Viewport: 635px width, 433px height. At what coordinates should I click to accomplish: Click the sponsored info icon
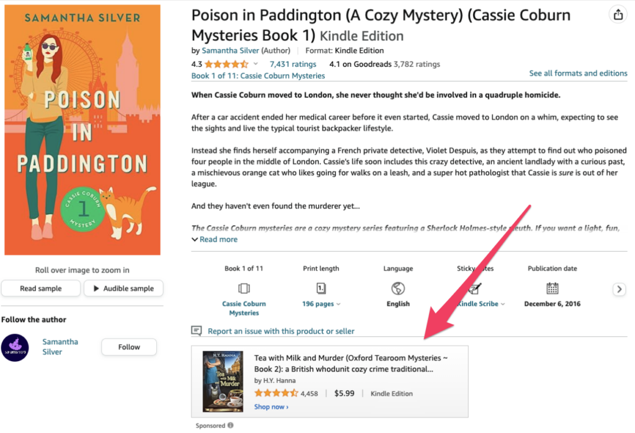230,426
